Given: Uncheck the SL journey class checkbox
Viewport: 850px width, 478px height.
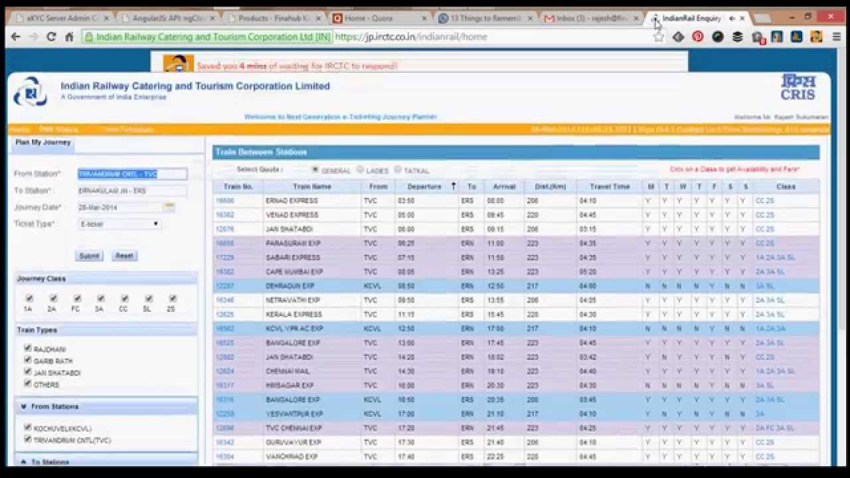Looking at the screenshot, I should coord(149,299).
